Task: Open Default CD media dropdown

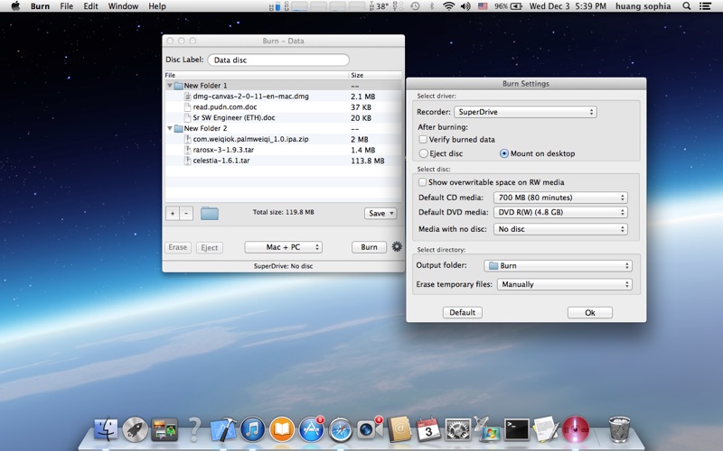Action: click(560, 198)
